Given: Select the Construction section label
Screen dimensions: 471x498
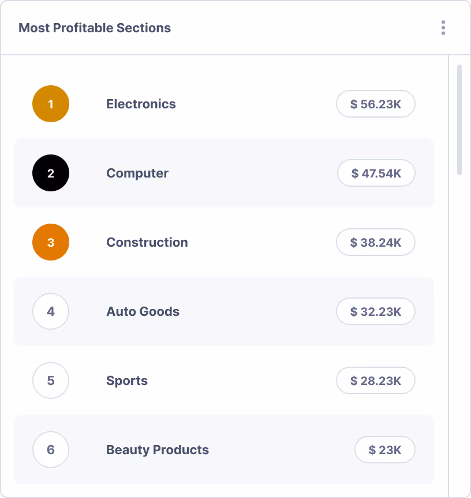Looking at the screenshot, I should [x=147, y=243].
